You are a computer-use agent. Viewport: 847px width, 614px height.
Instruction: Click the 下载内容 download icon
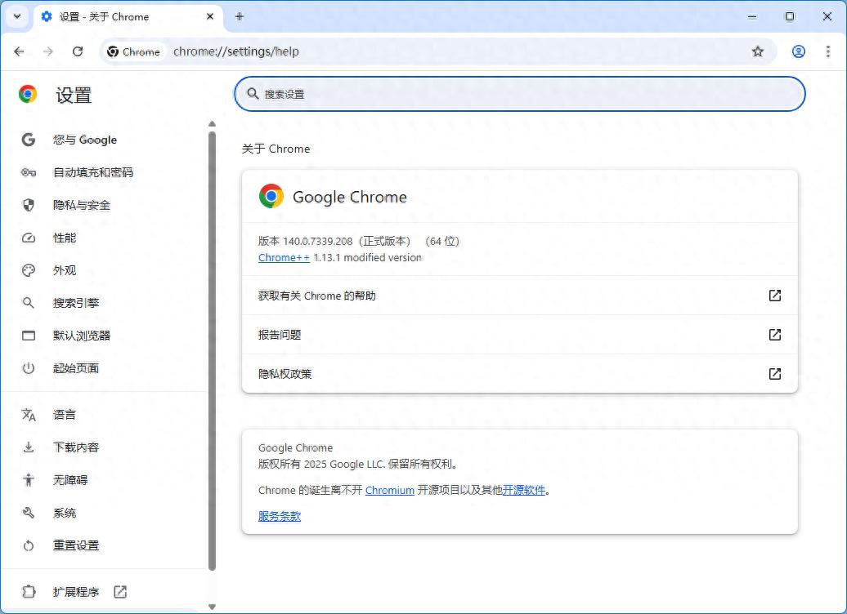pyautogui.click(x=29, y=447)
